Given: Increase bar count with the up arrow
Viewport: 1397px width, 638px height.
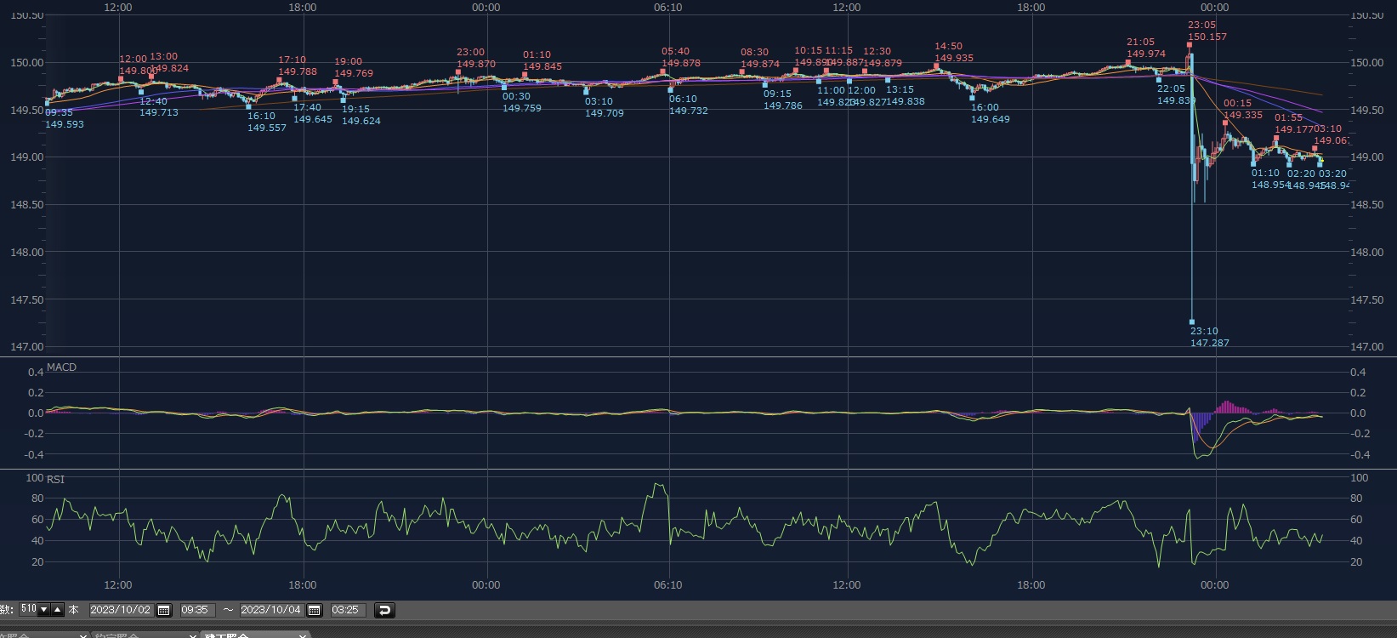Looking at the screenshot, I should (58, 610).
